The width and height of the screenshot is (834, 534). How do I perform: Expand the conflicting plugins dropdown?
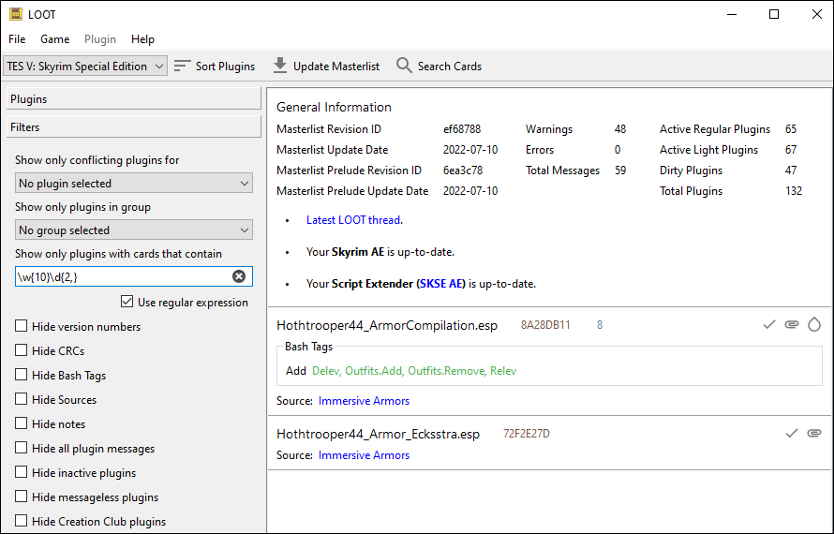tap(134, 184)
